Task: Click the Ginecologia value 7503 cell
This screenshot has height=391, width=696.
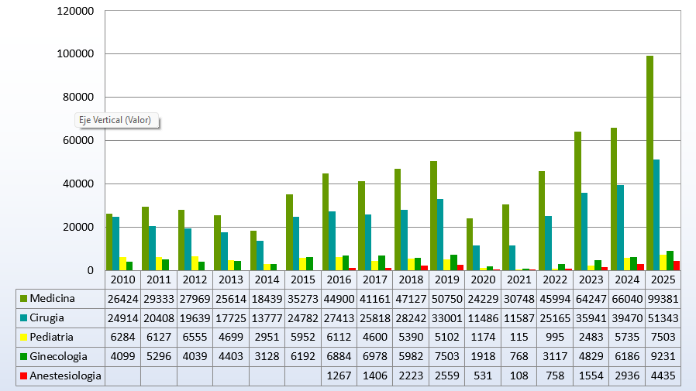Action: (447, 356)
